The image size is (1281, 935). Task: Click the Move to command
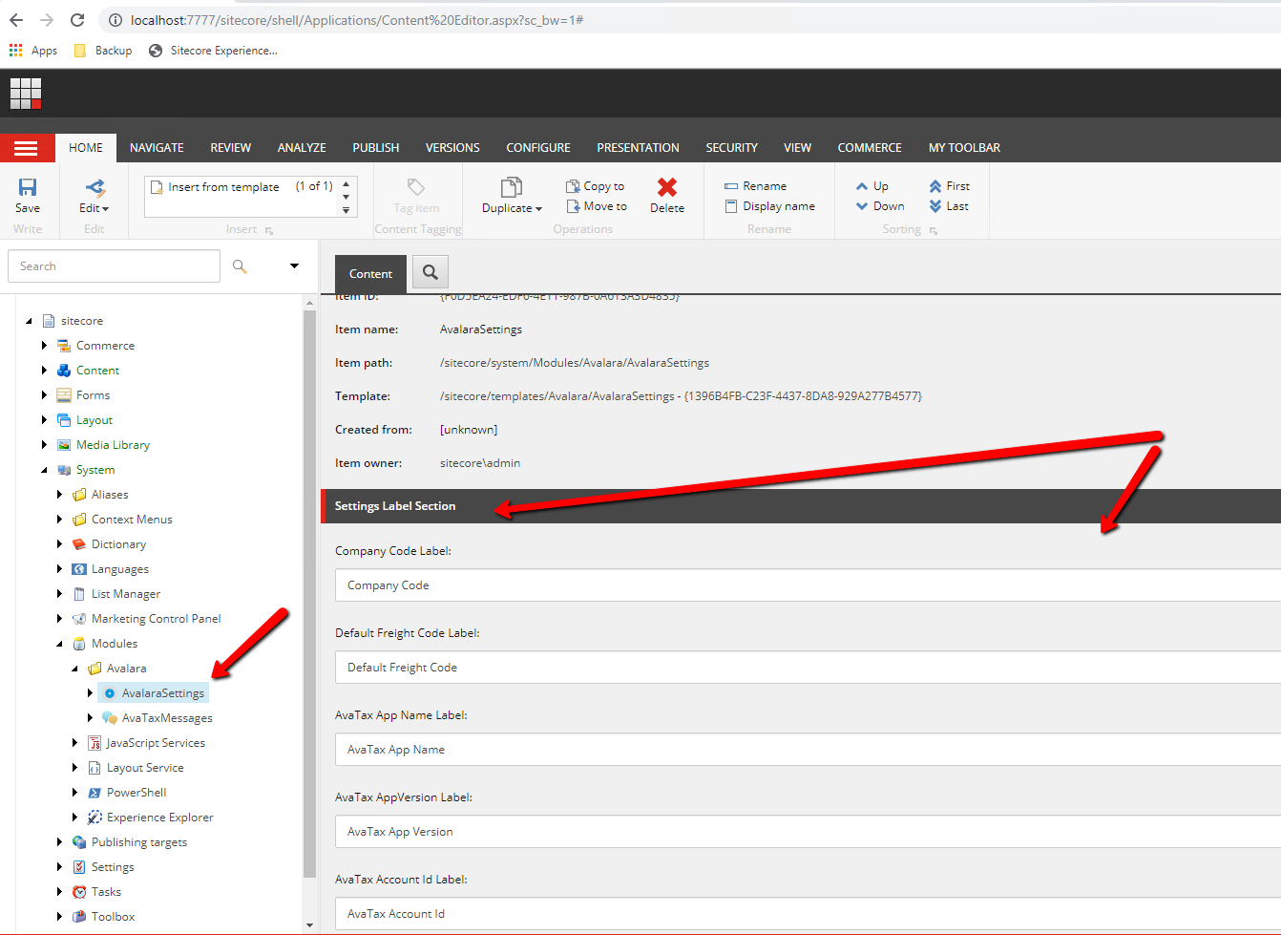pos(597,206)
